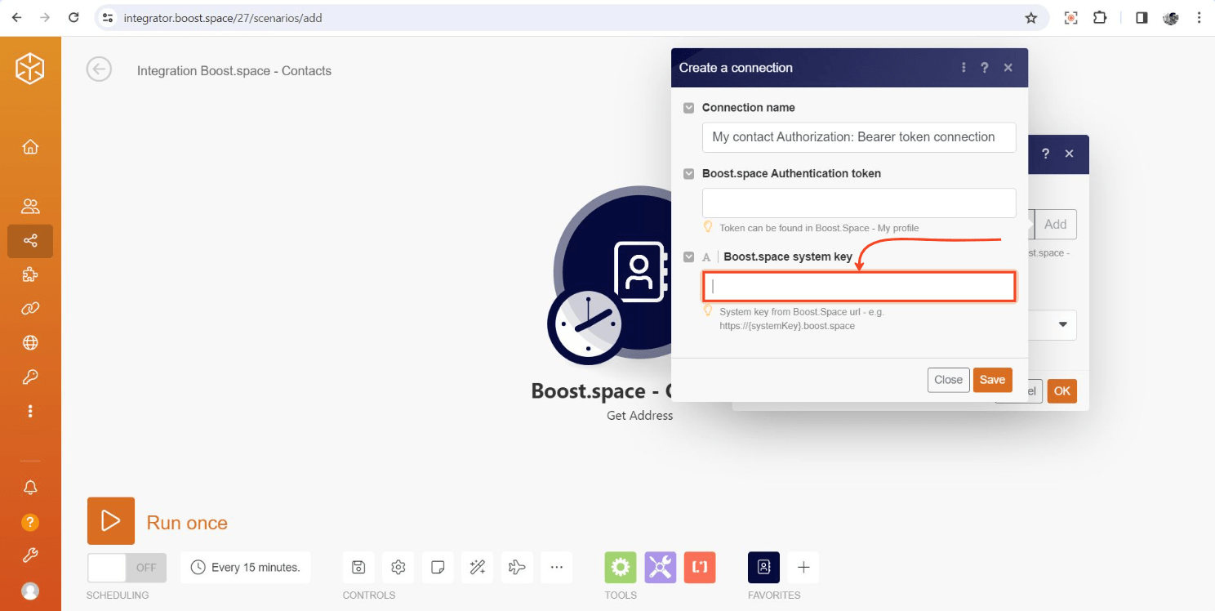Image resolution: width=1215 pixels, height=611 pixels.
Task: Open the Scenarios icon in the sidebar
Action: click(x=30, y=240)
